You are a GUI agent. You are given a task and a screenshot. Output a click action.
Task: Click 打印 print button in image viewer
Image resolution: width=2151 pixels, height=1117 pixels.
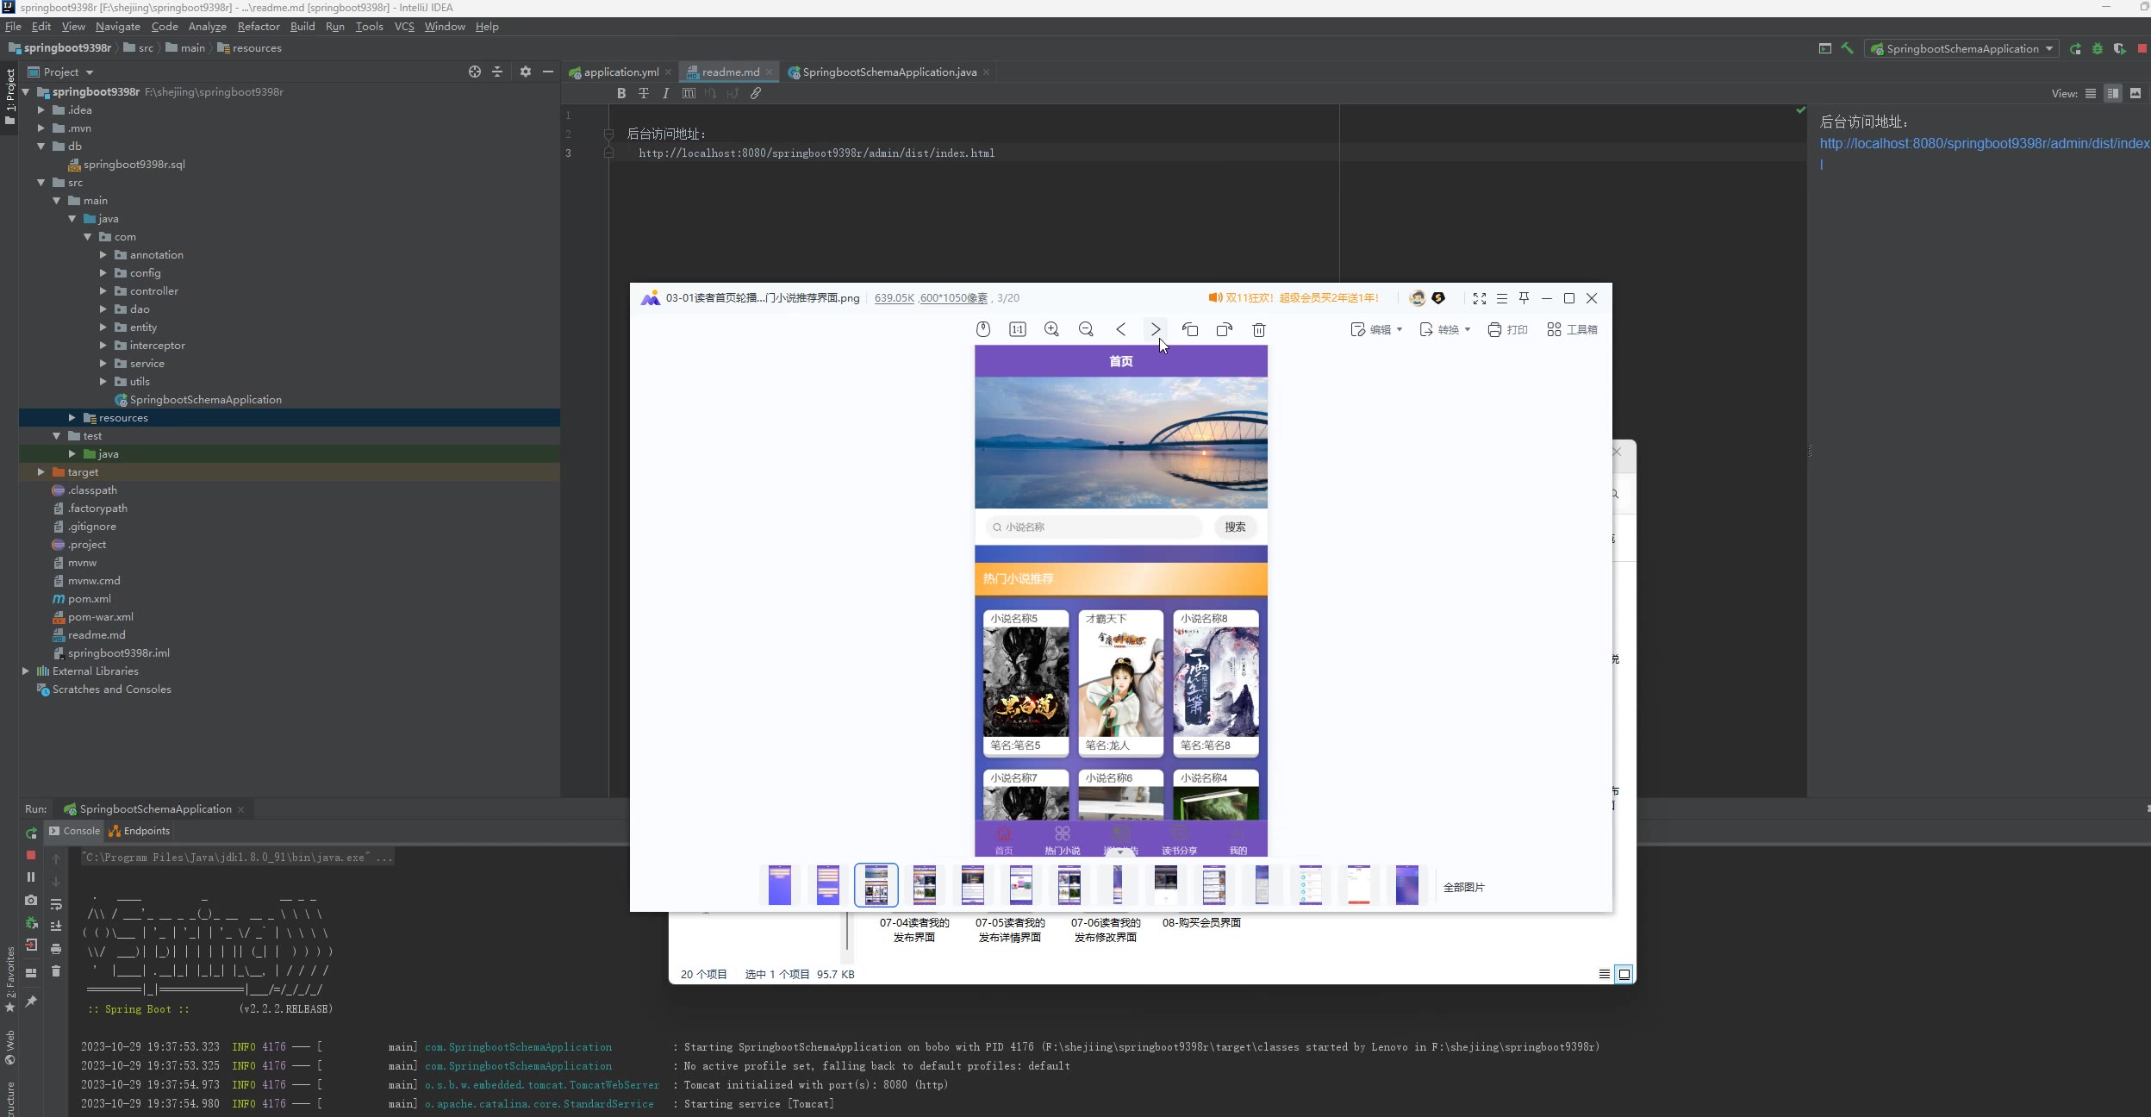point(1508,329)
